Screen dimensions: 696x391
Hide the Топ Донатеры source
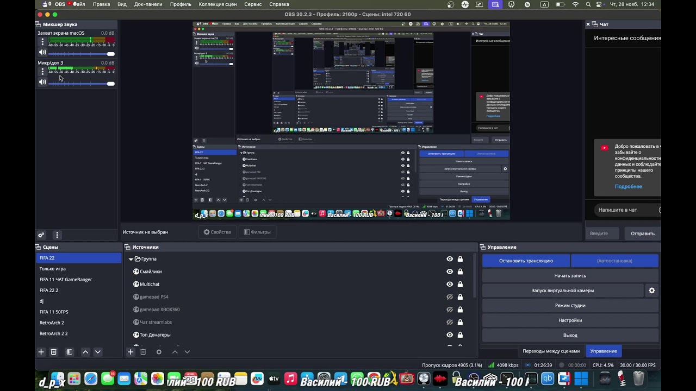[x=450, y=335]
